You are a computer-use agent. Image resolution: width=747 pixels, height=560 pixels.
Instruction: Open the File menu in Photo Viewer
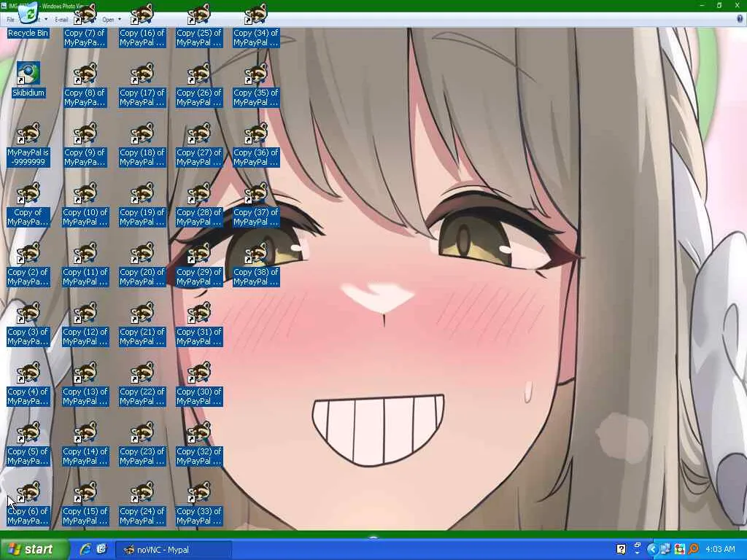point(10,20)
